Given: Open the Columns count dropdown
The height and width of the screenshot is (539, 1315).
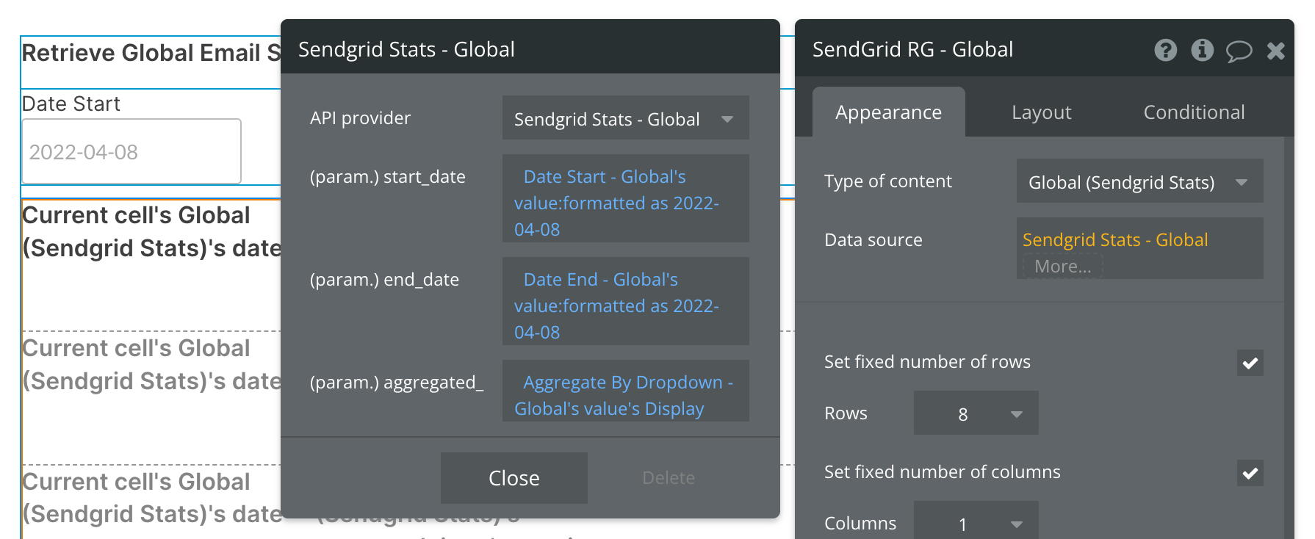Looking at the screenshot, I should tap(976, 521).
